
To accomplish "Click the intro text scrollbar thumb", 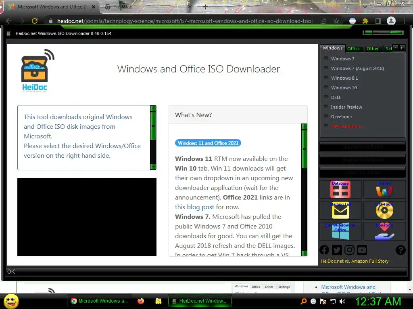I will pyautogui.click(x=153, y=126).
